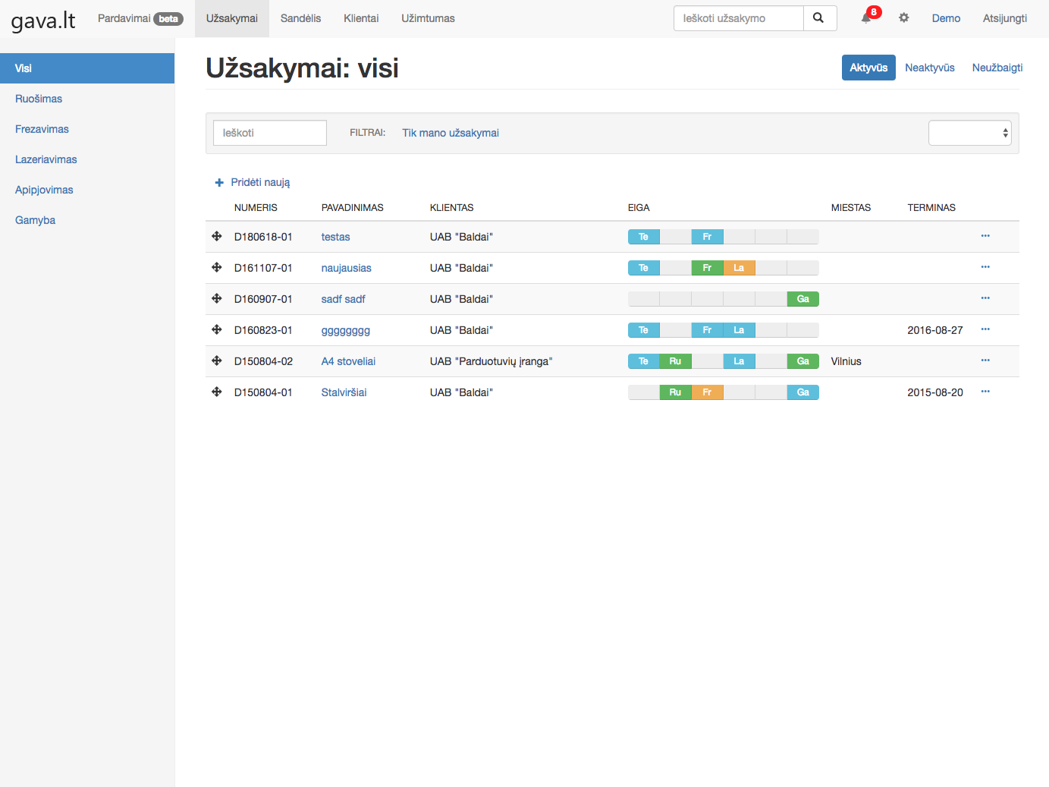
Task: Open the dropdown in the filter bar
Action: (x=969, y=133)
